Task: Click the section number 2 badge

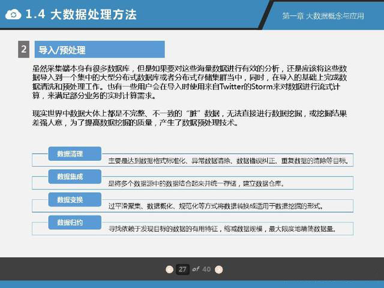Action: point(23,49)
